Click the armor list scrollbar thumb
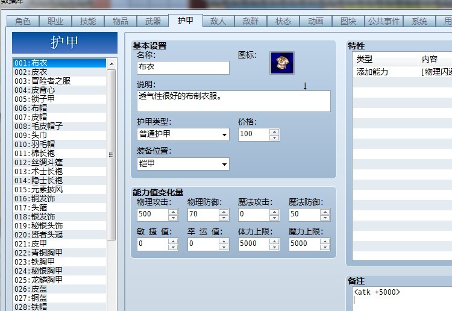Screen dimensions: 452x311 coord(111,155)
